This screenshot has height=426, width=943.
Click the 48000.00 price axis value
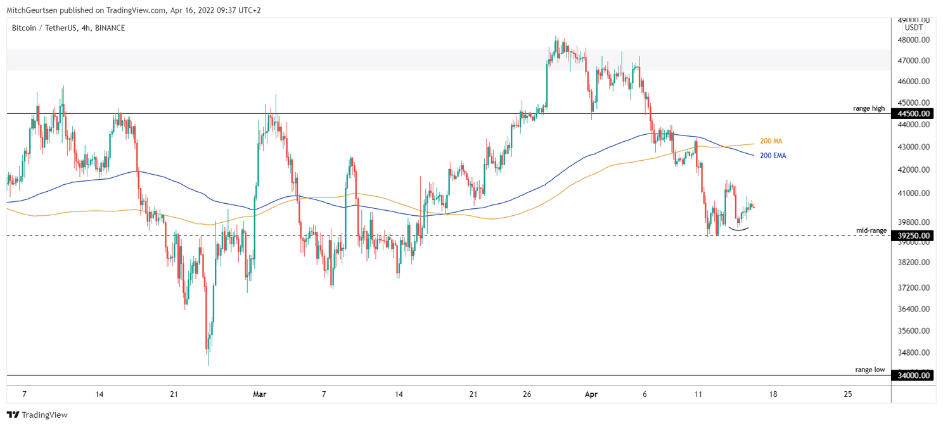[913, 40]
